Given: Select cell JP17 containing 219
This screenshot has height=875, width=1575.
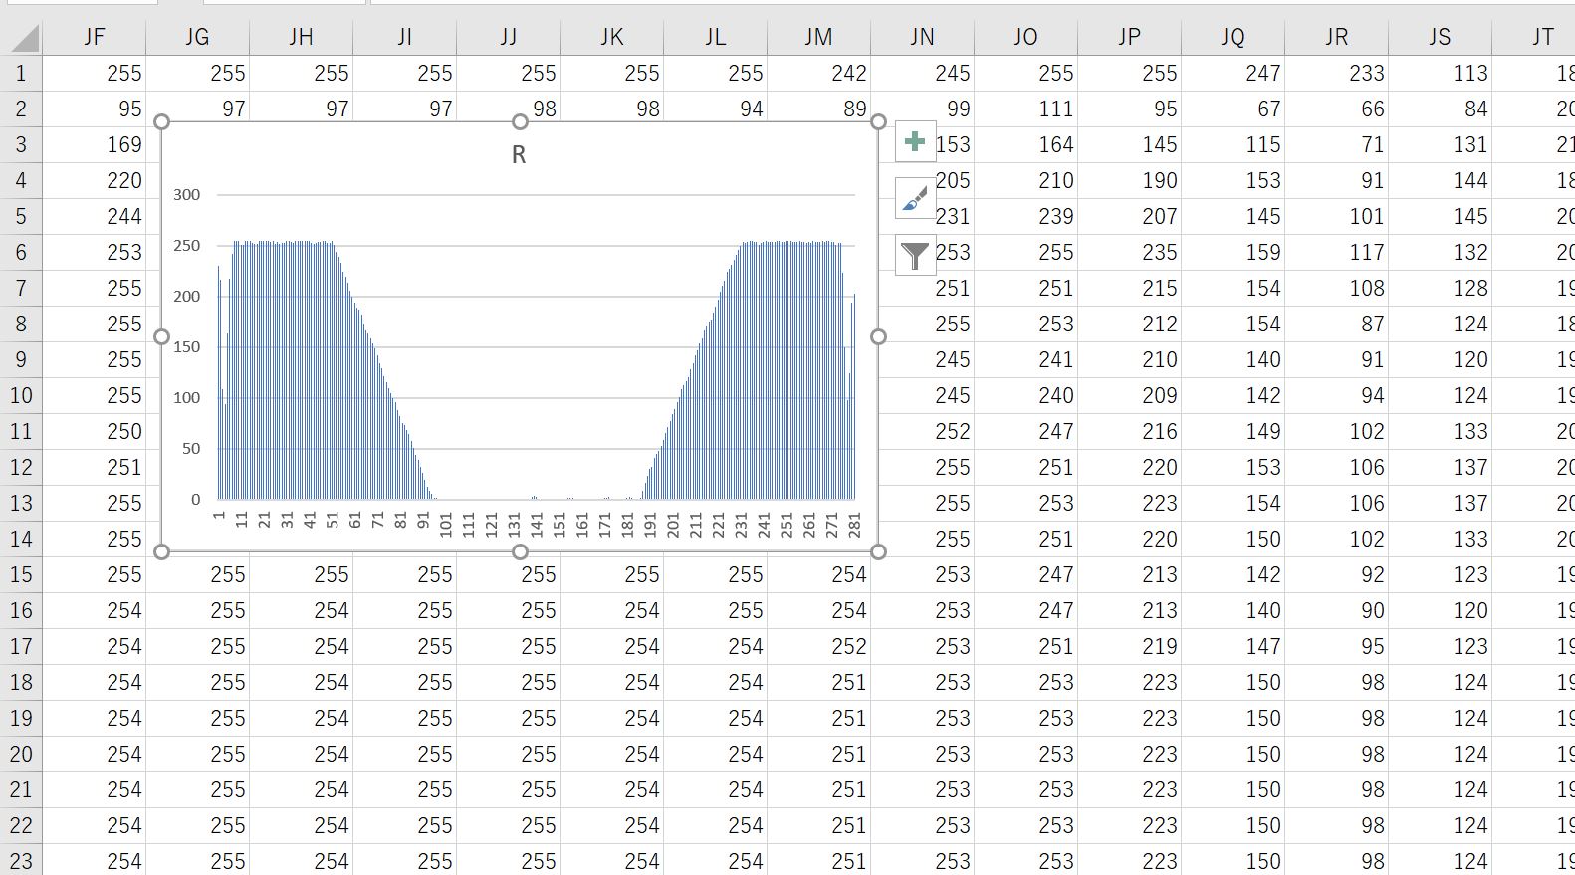Looking at the screenshot, I should click(1129, 646).
